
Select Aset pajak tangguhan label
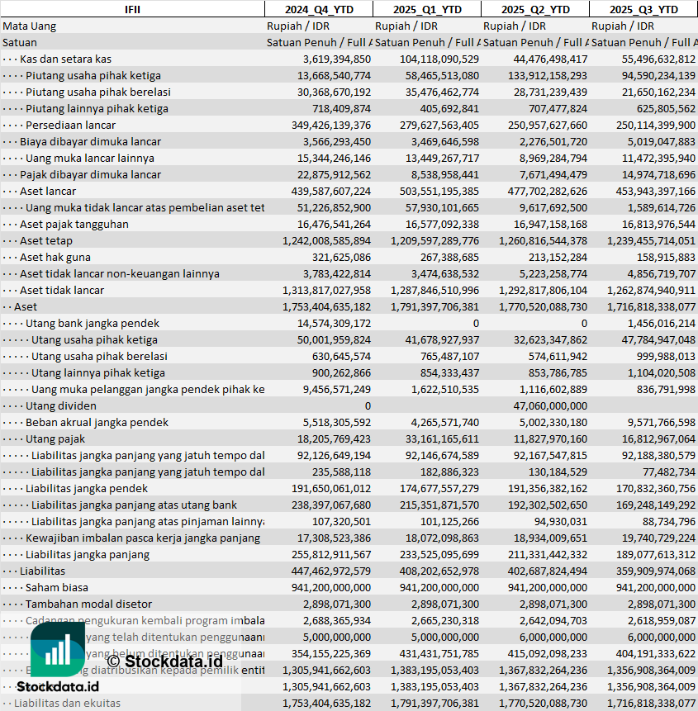[74, 225]
